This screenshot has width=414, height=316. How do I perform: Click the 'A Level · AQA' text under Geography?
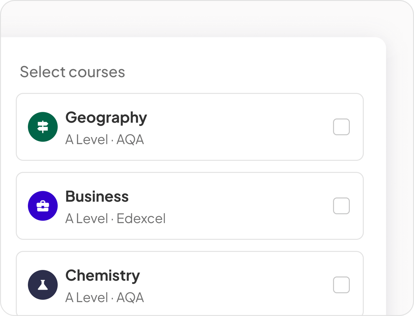(104, 140)
